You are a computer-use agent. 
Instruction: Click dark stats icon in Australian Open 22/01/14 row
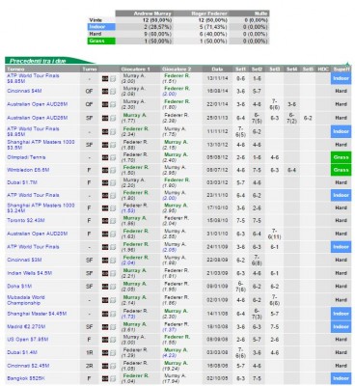(105, 104)
